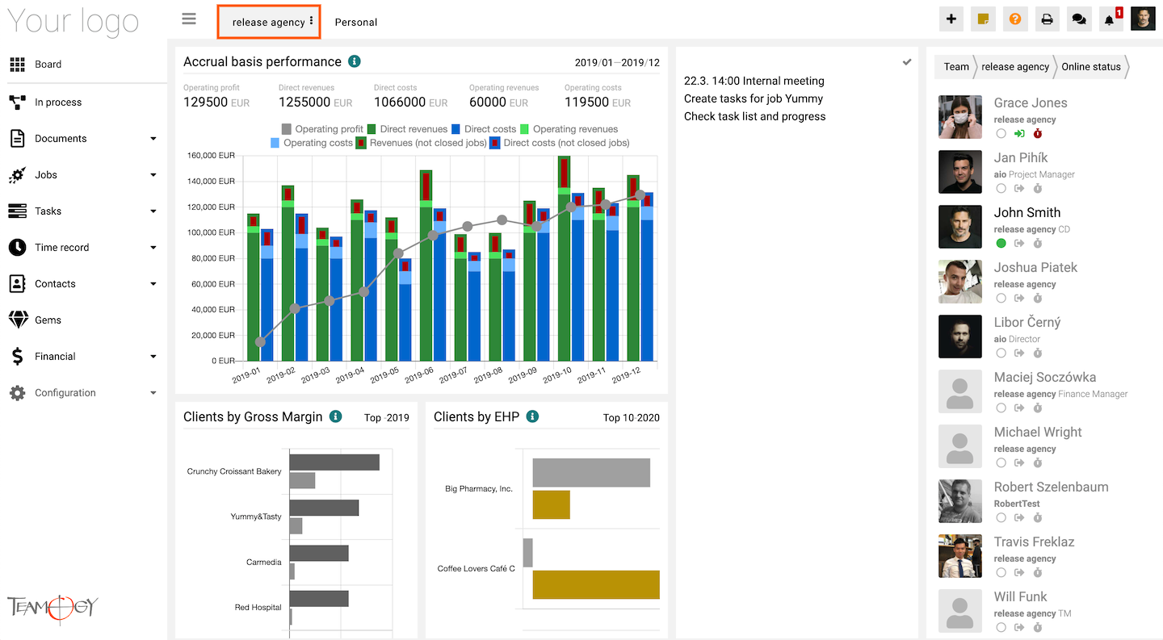Click info icon beside Clients by EHP

click(x=532, y=416)
